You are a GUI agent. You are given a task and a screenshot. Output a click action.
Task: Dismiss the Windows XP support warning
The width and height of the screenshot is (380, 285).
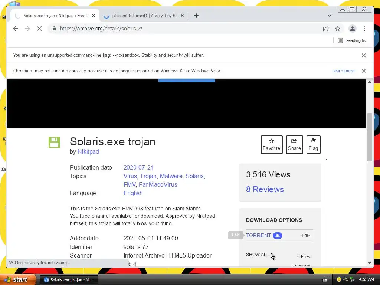tap(364, 71)
